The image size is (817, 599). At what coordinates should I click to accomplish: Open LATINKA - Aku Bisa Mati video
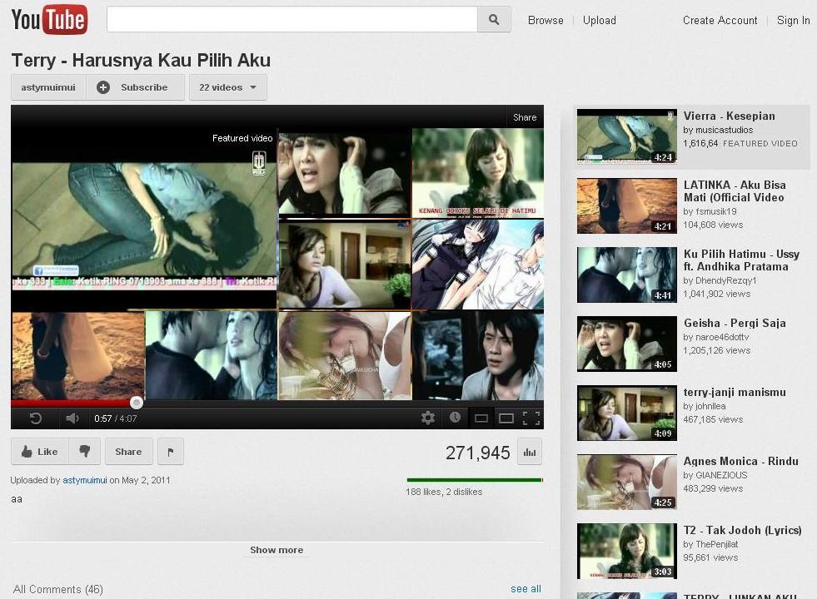(x=735, y=191)
